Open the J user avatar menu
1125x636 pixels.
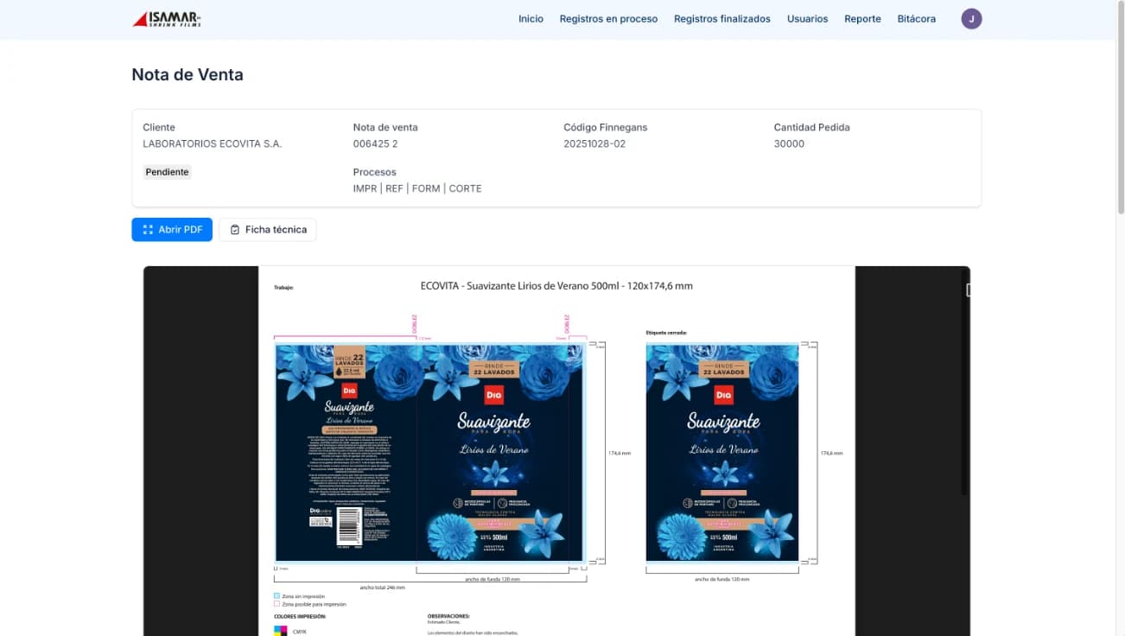tap(971, 19)
